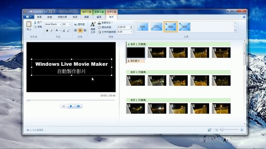Step to the previous frame
Image resolution: width=266 pixels, height=149 pixels.
[64, 106]
